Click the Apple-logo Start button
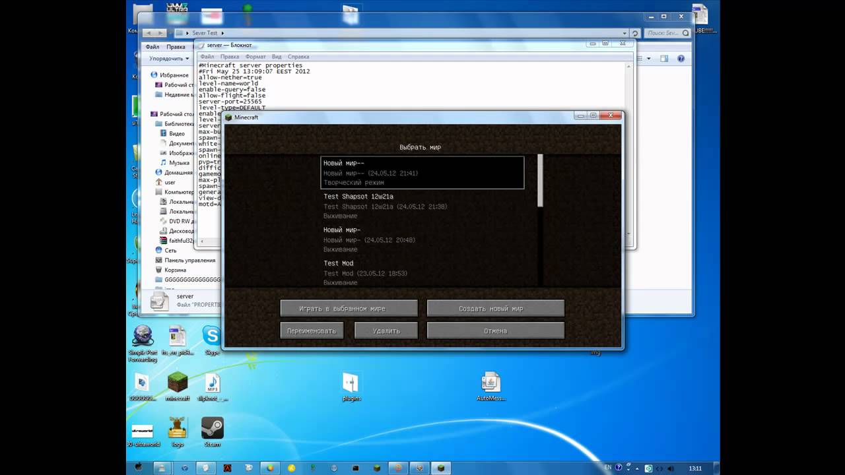This screenshot has height=475, width=845. point(139,467)
